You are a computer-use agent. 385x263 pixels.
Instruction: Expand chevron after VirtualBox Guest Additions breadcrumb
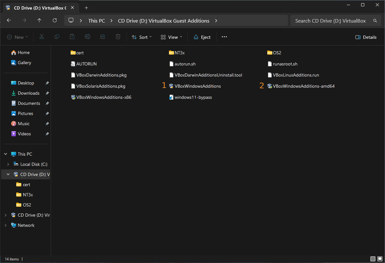coord(216,21)
